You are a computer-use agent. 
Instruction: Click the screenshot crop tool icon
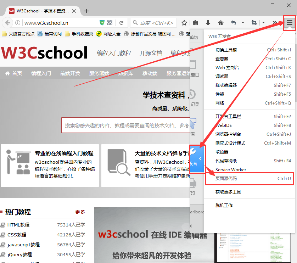tap(254, 23)
